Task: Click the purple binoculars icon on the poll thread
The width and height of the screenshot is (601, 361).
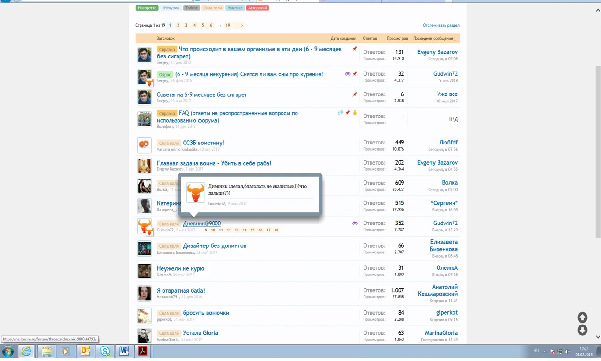Action: click(x=348, y=73)
